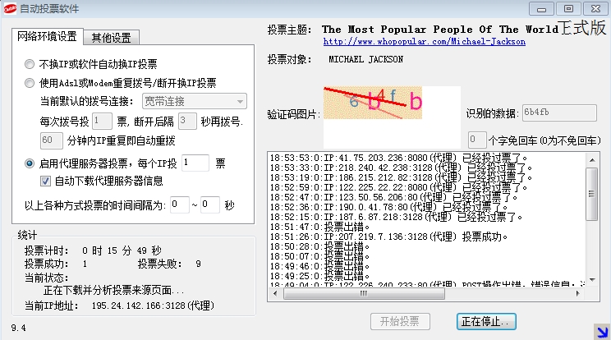The height and width of the screenshot is (340, 611).
Task: Select log entry for IP 187.6.87.218:3128
Action: pos(396,217)
